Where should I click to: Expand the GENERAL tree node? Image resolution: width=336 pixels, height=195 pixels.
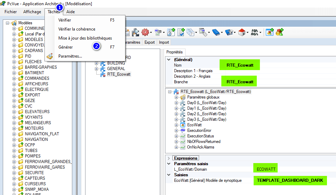click(97, 69)
